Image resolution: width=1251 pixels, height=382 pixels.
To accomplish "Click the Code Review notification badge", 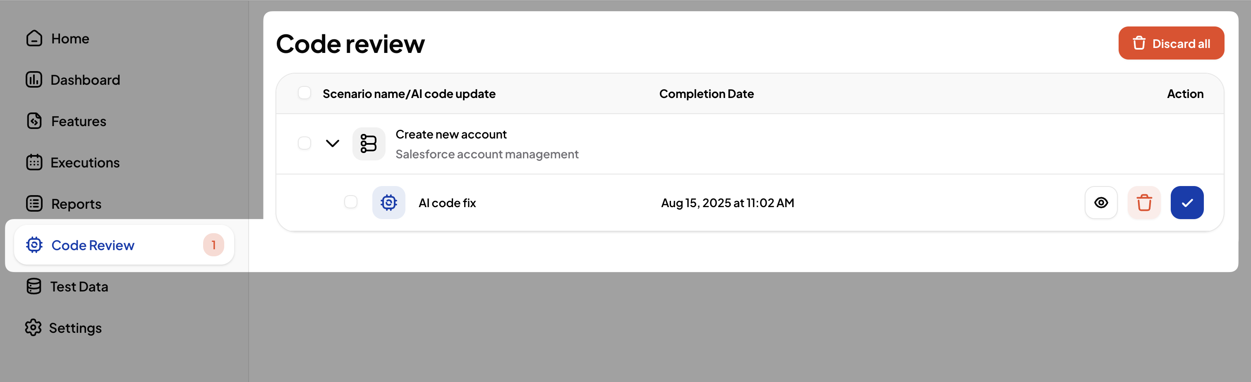I will (x=213, y=245).
